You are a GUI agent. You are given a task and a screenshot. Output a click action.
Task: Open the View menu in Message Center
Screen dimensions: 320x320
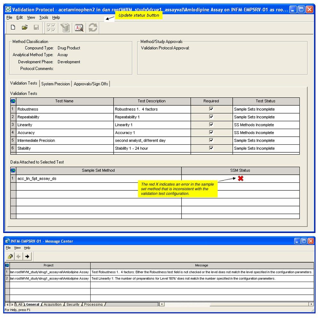pyautogui.click(x=17, y=248)
